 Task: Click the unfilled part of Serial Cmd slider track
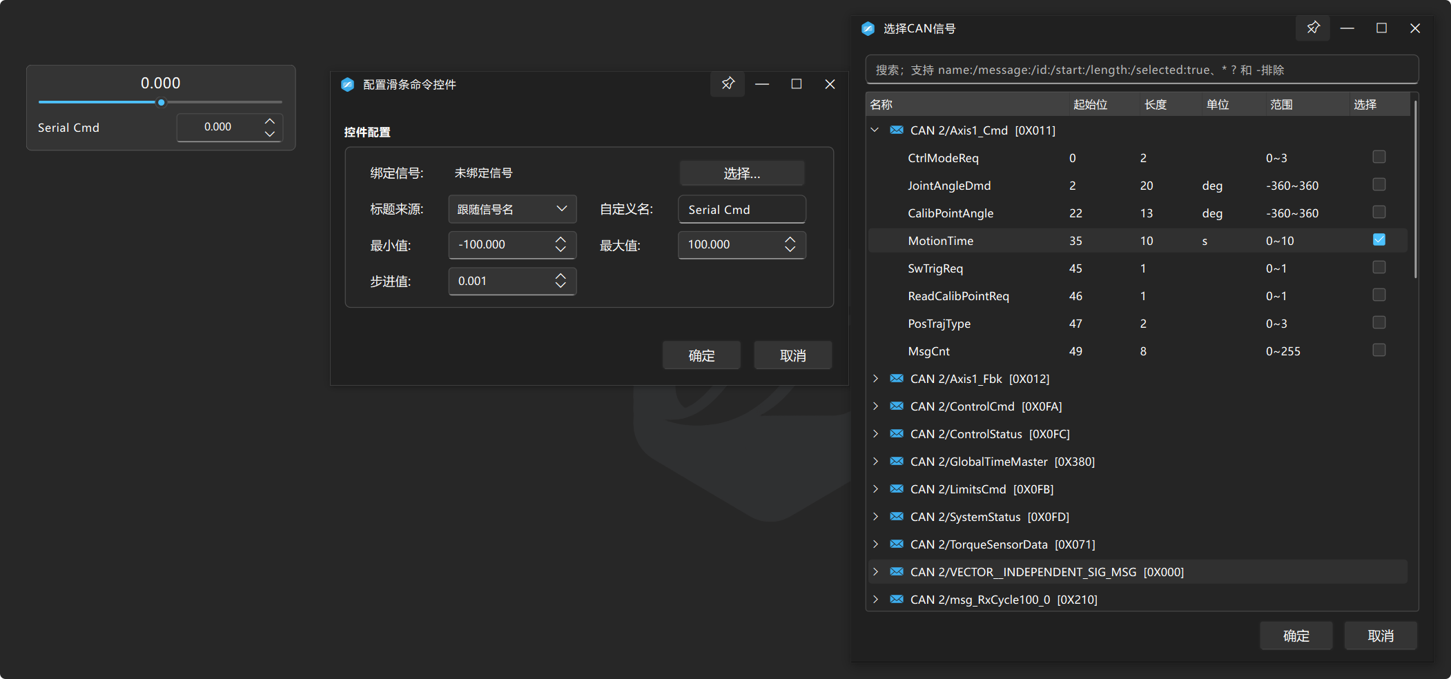(224, 102)
